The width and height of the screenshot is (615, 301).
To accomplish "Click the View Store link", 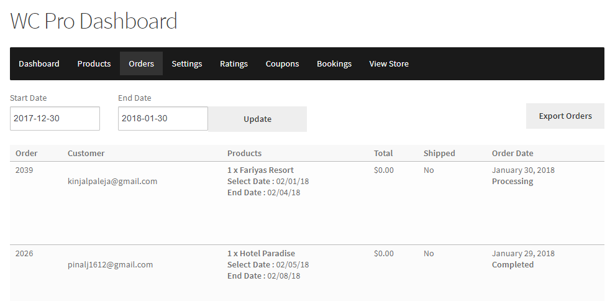I will 389,63.
